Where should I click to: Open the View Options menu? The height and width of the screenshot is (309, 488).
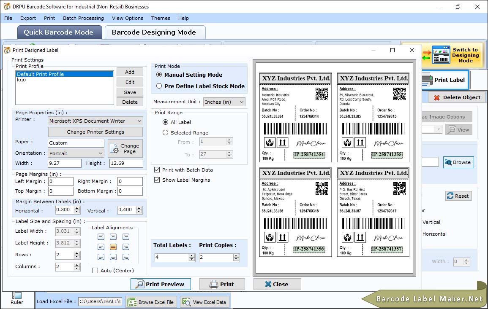click(128, 18)
